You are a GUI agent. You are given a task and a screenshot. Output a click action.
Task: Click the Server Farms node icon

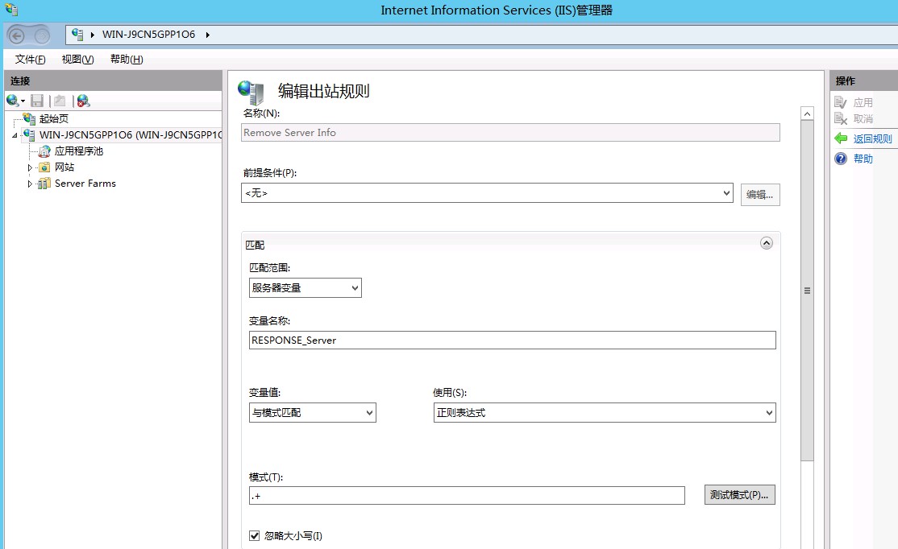click(44, 184)
